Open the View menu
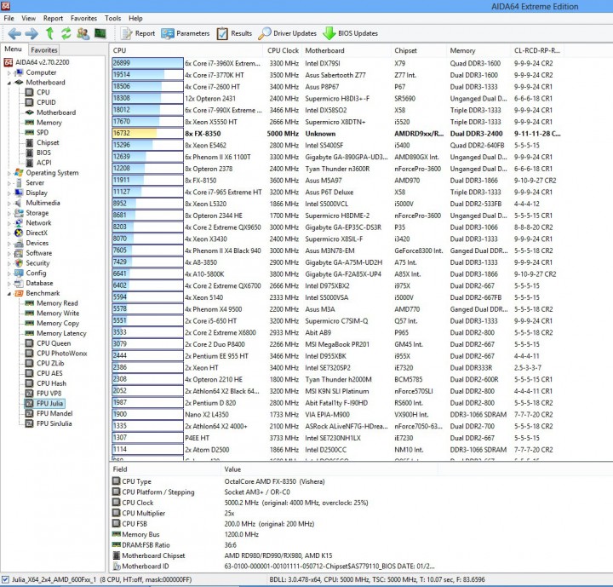Screen dimensions: 613x587 [x=29, y=19]
